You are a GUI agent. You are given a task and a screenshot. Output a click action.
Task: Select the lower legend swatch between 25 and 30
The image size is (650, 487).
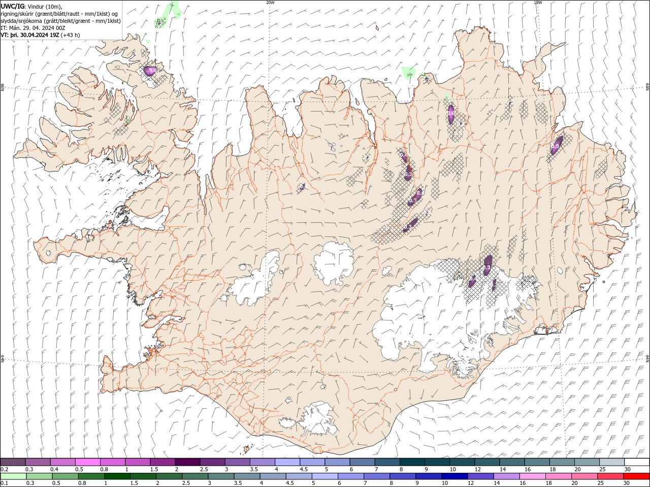coord(611,476)
